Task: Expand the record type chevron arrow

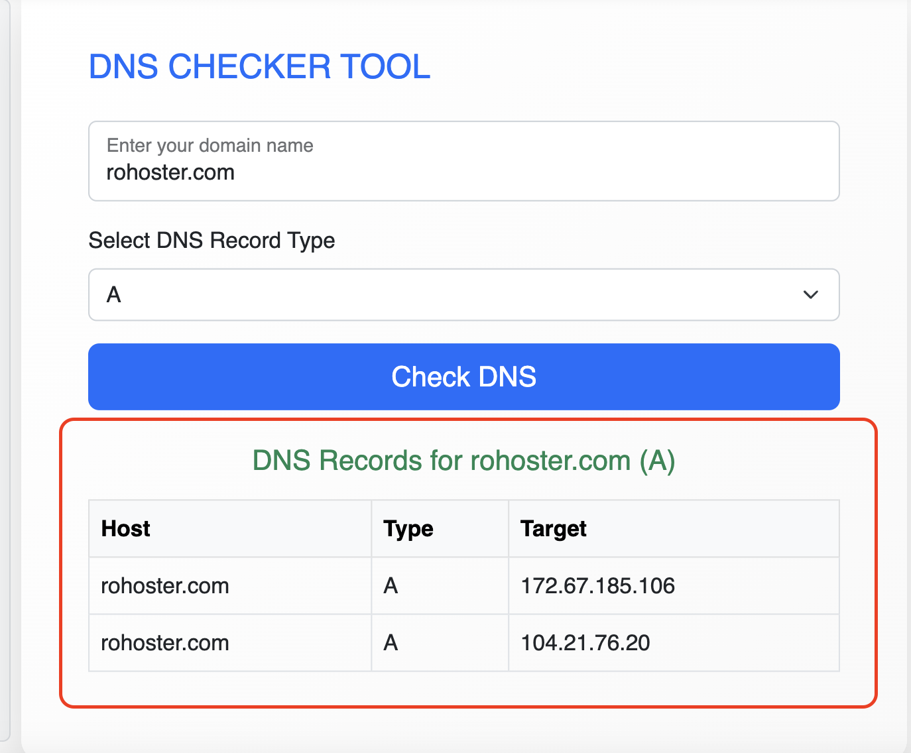Action: pyautogui.click(x=810, y=294)
